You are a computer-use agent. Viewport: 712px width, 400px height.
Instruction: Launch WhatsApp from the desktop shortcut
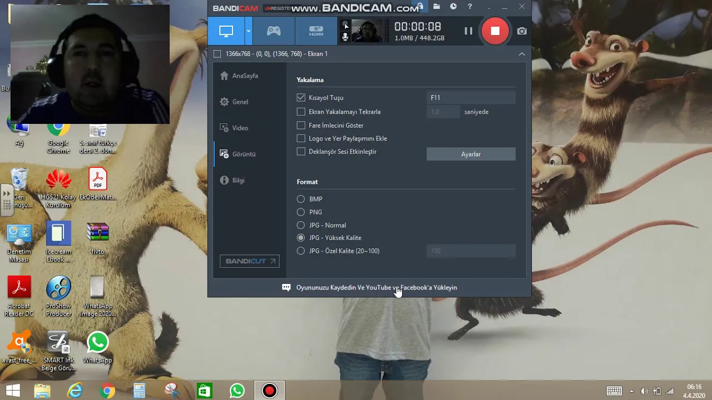[x=97, y=348]
